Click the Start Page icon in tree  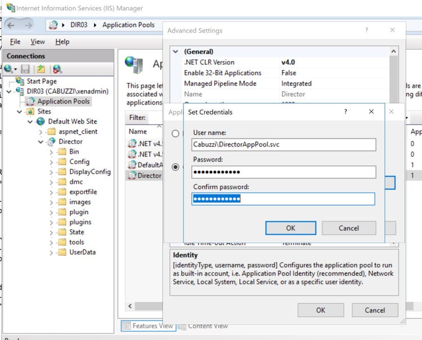coord(20,80)
